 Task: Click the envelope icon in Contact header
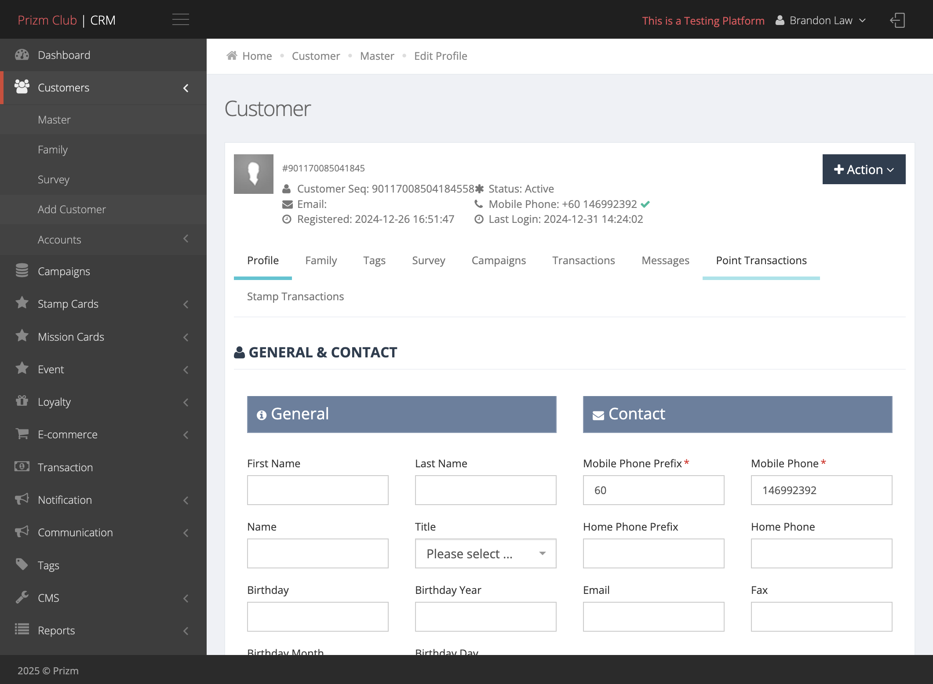click(598, 415)
